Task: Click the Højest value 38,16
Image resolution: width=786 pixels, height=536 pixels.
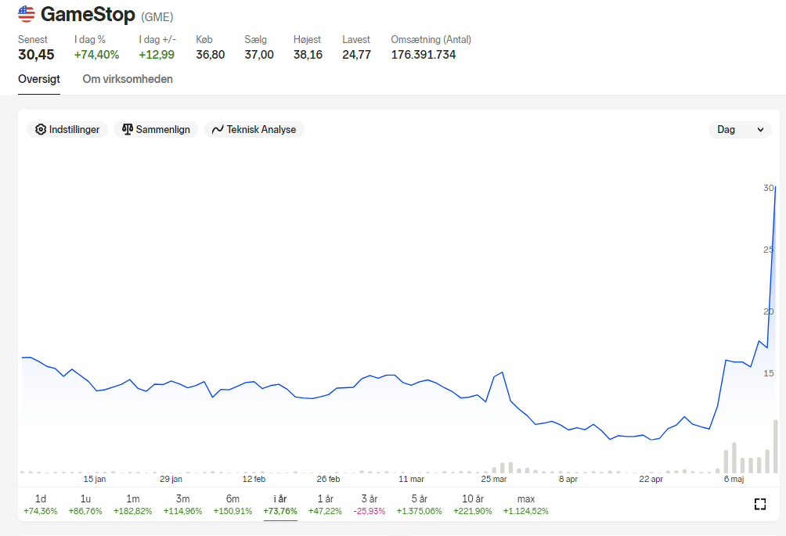Action: point(308,55)
